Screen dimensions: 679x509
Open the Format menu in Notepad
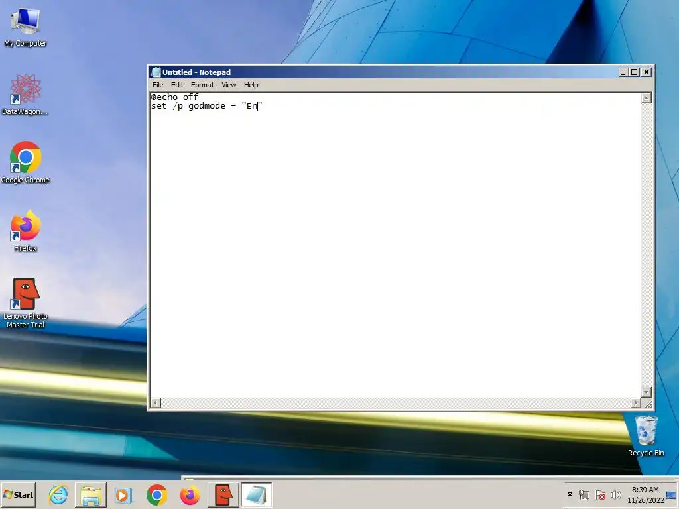[202, 85]
